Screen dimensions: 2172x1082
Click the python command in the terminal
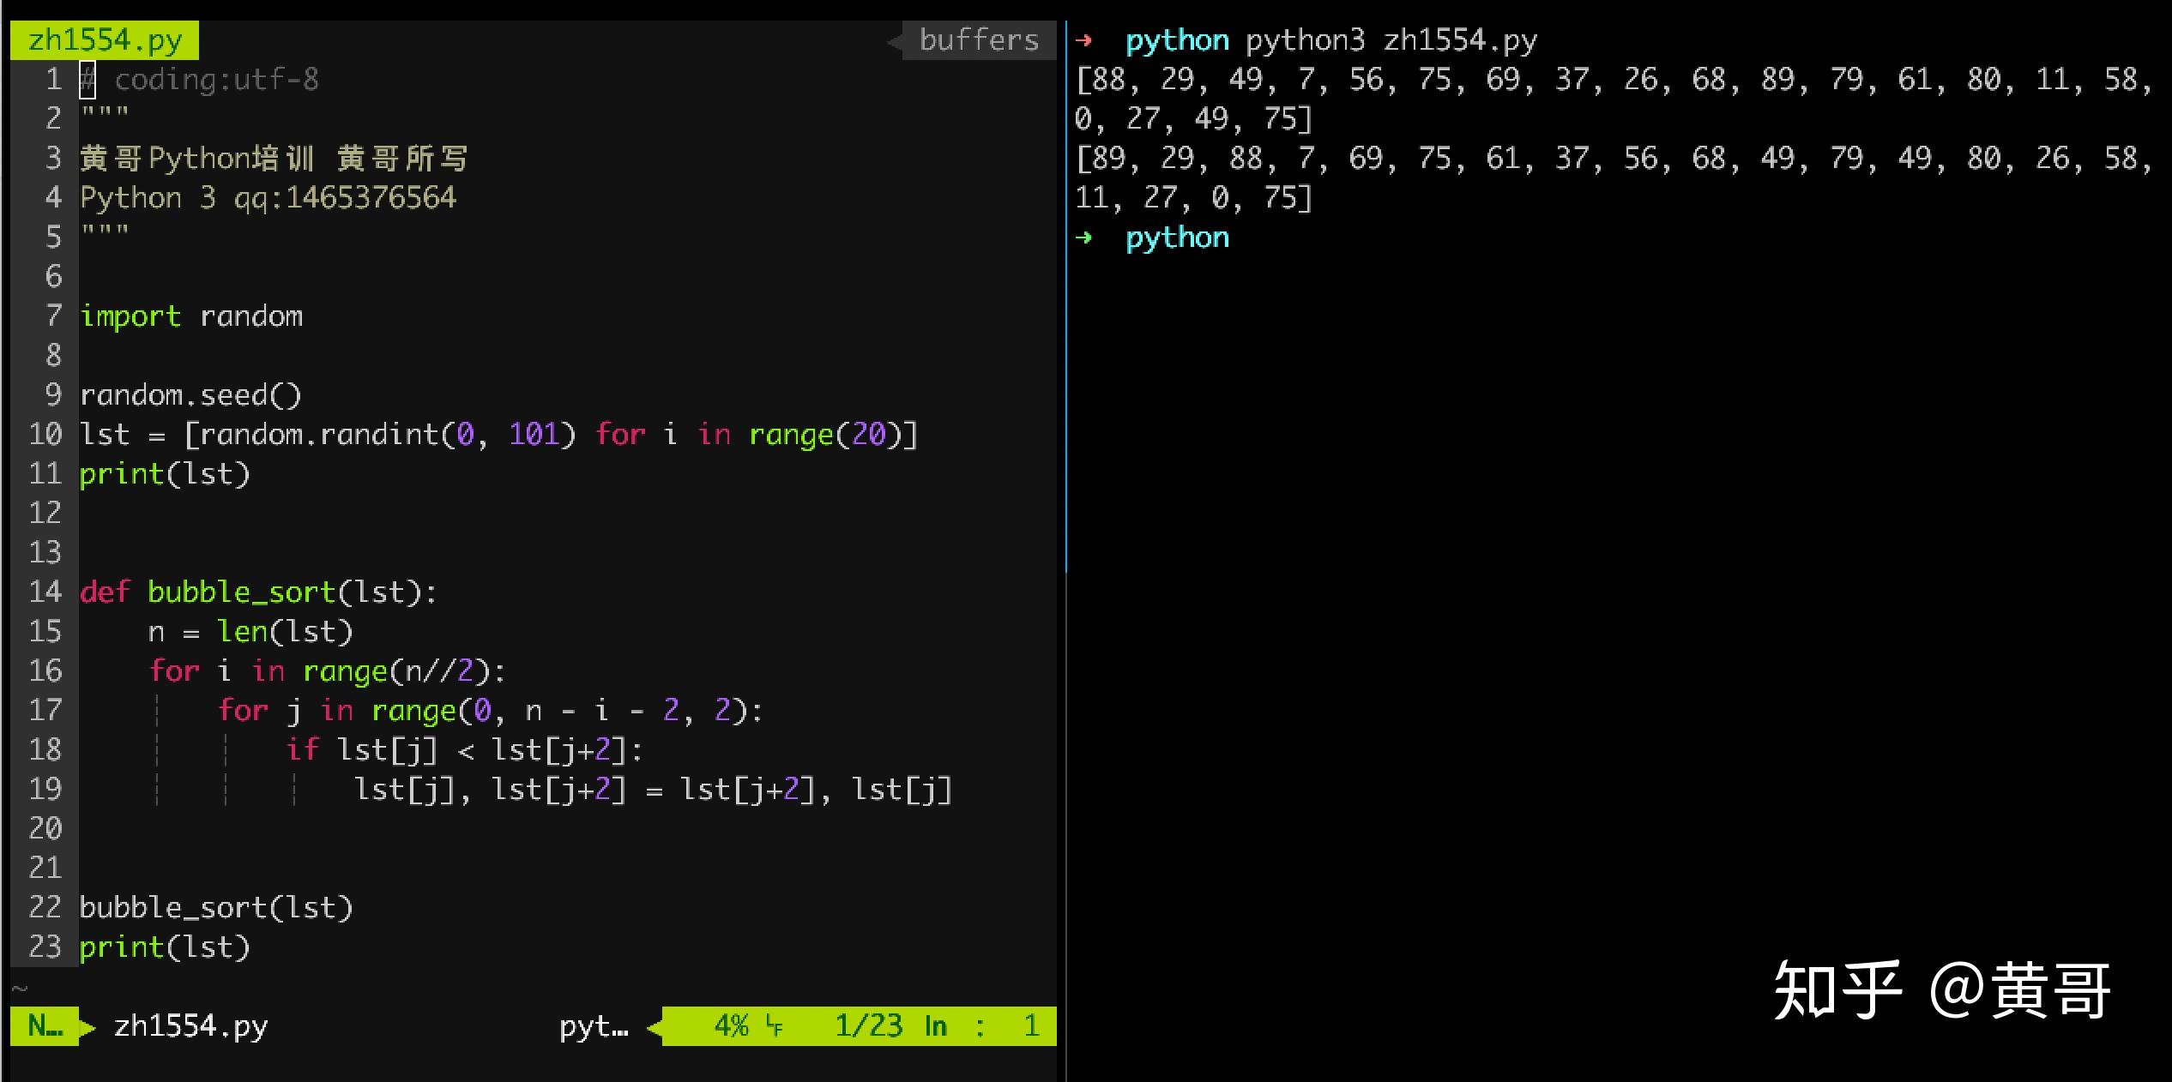click(1176, 237)
